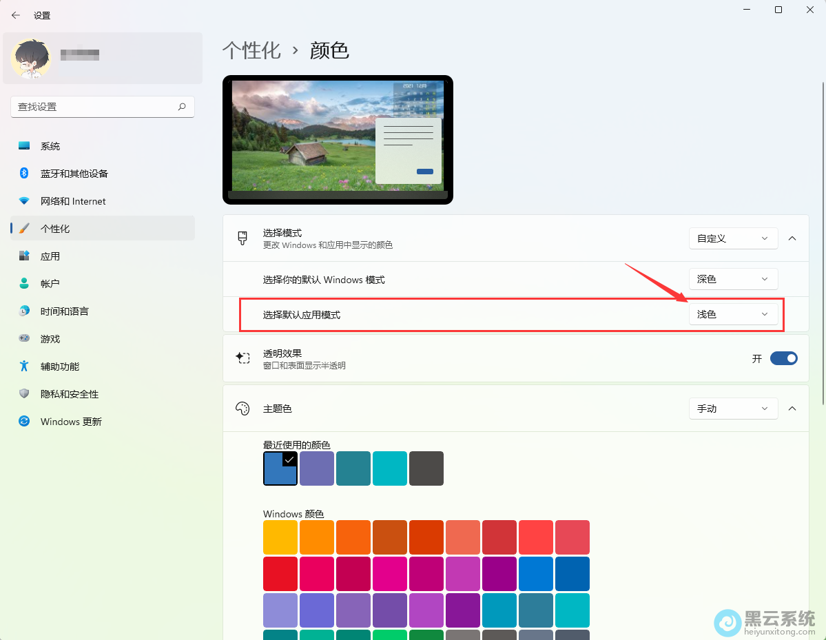The height and width of the screenshot is (640, 826).
Task: Select the Network and Internet (网络和 Internet) icon
Action: (x=24, y=201)
